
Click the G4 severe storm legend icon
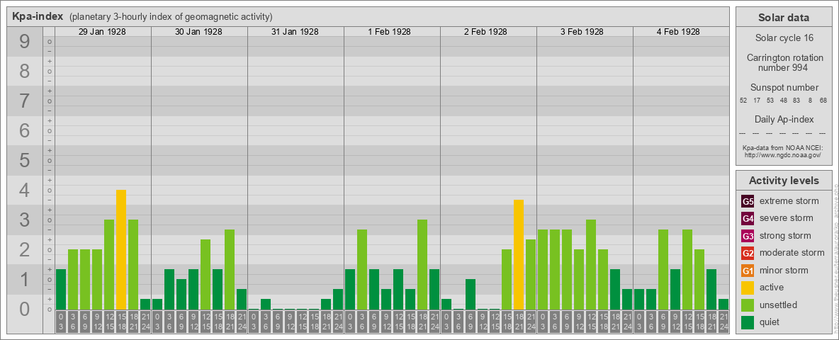tap(748, 219)
